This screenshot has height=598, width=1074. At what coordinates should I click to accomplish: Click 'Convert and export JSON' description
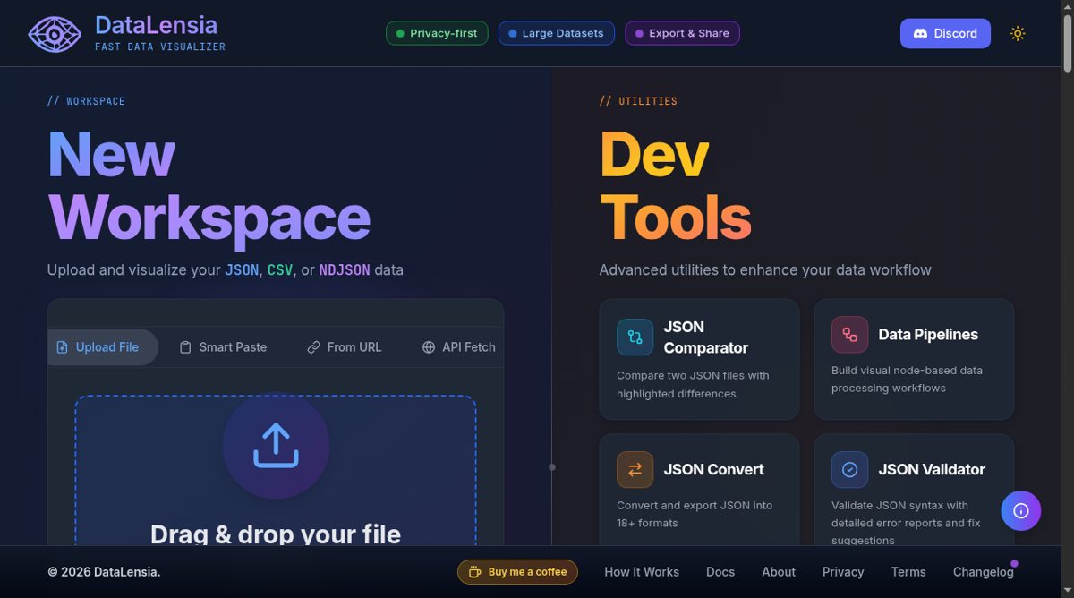tap(695, 514)
